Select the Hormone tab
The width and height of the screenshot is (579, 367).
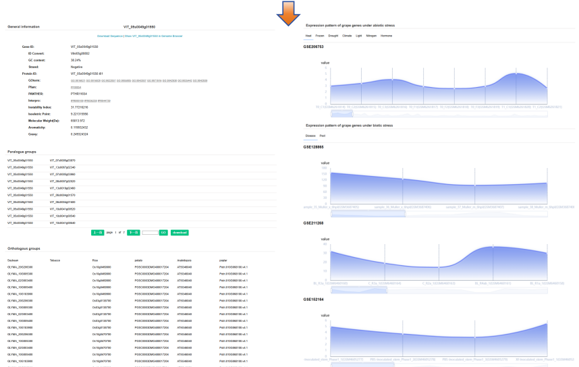click(387, 35)
